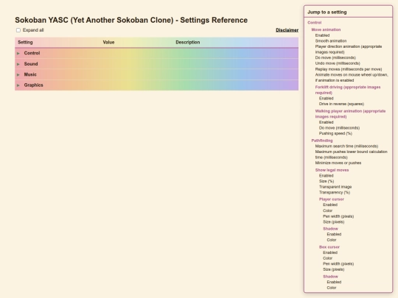Jump to Player cursor heading
398x298 pixels.
click(x=331, y=199)
